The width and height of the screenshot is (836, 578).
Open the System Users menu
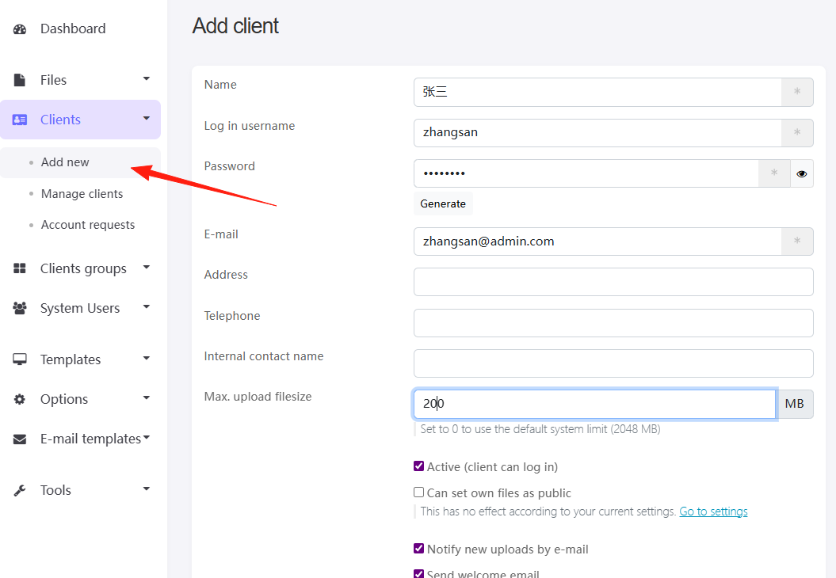80,309
